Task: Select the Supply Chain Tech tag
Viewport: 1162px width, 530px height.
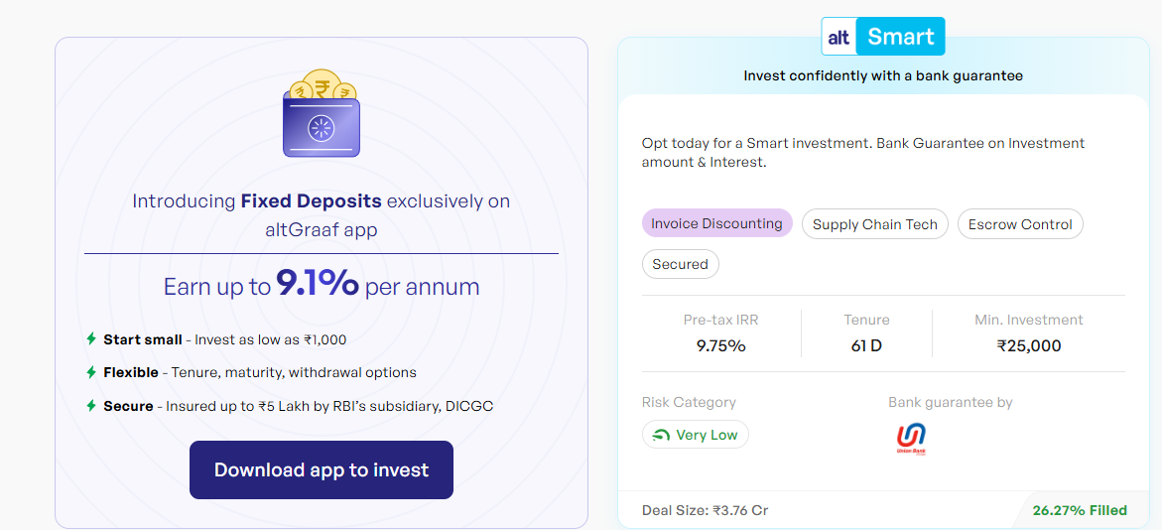Action: click(874, 224)
